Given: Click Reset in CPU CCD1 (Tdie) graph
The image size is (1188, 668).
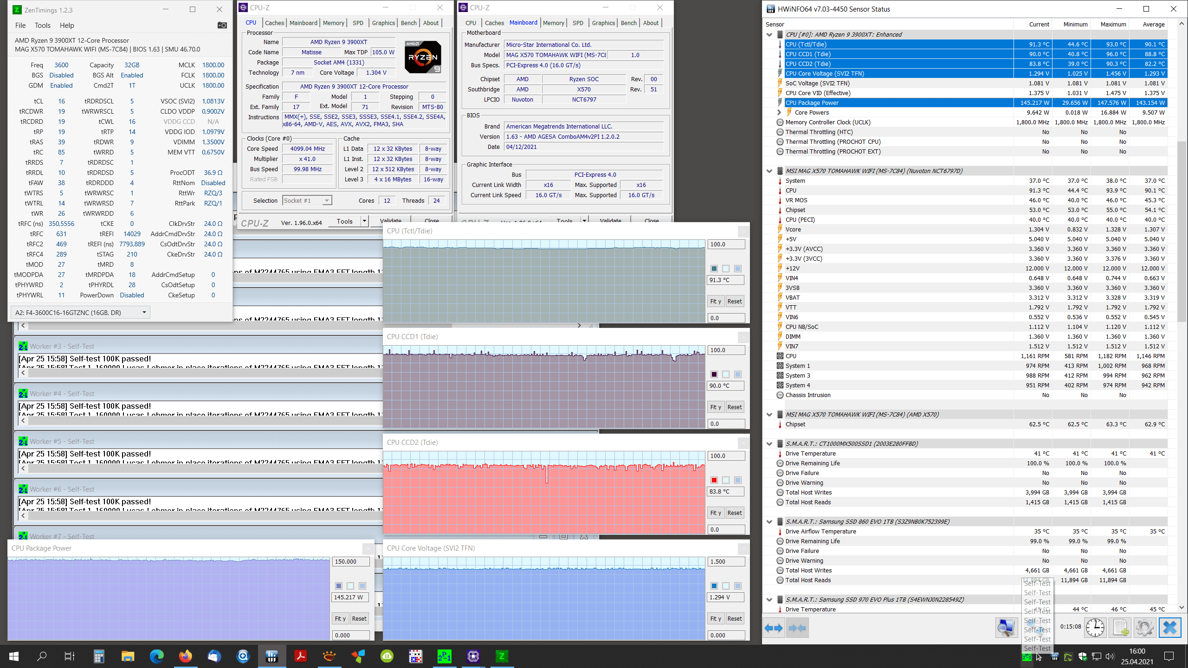Looking at the screenshot, I should click(x=735, y=407).
